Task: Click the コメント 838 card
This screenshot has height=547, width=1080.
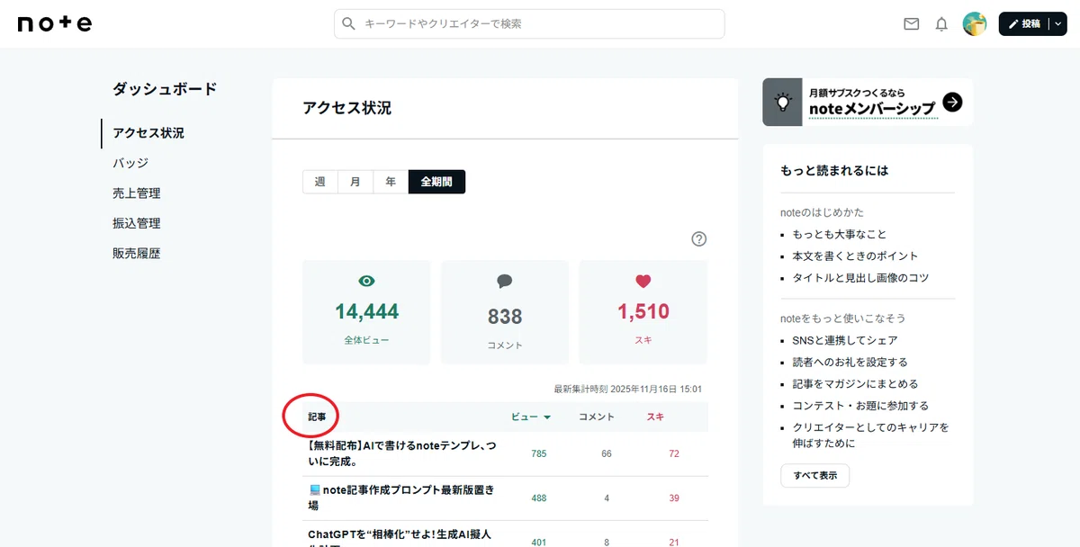Action: pyautogui.click(x=505, y=312)
